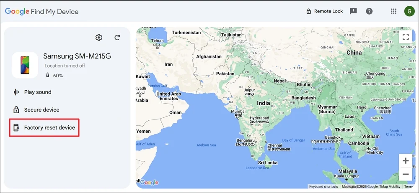Click India label on the map
419x193 pixels.
[x=264, y=103]
